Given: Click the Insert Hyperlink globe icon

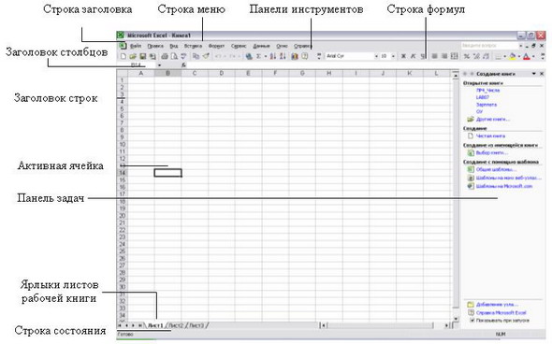Looking at the screenshot, I should [249, 56].
